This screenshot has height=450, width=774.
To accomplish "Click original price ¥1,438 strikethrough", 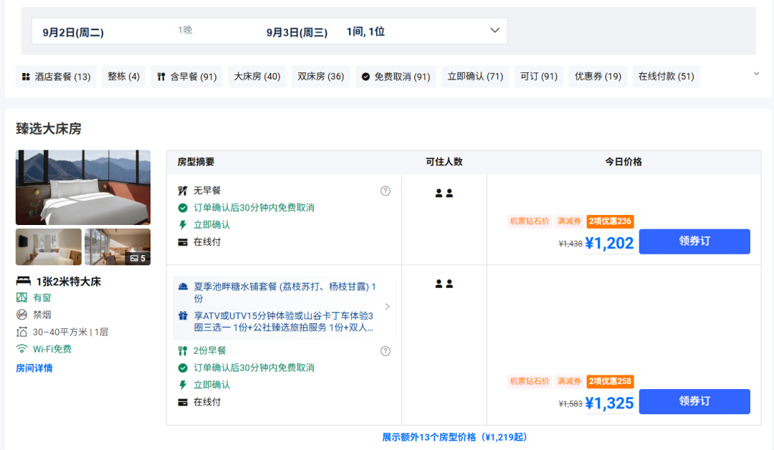I will pos(570,244).
